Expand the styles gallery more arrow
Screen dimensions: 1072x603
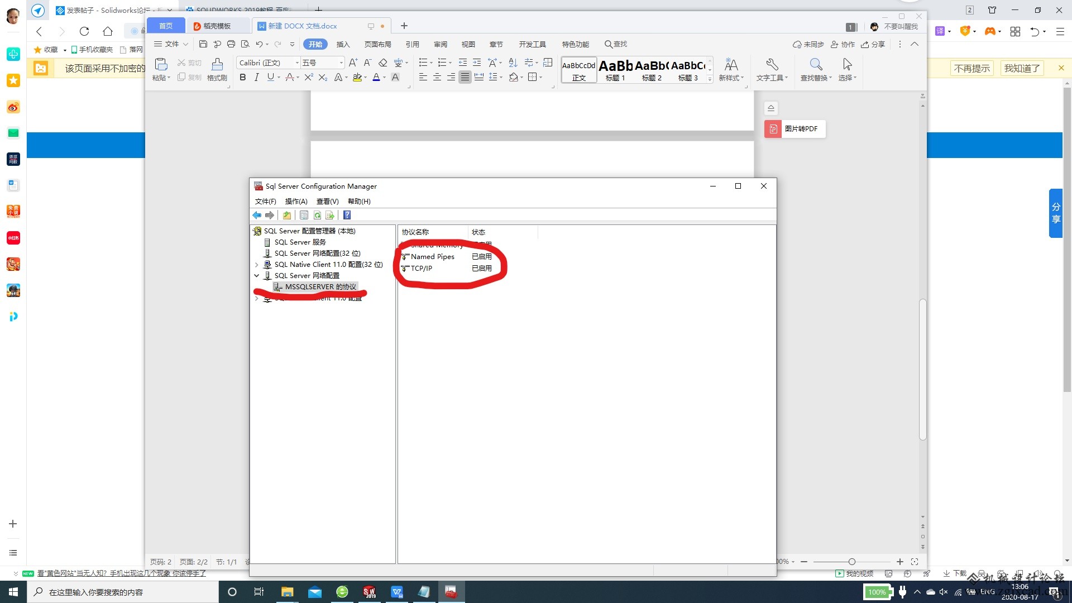point(710,79)
